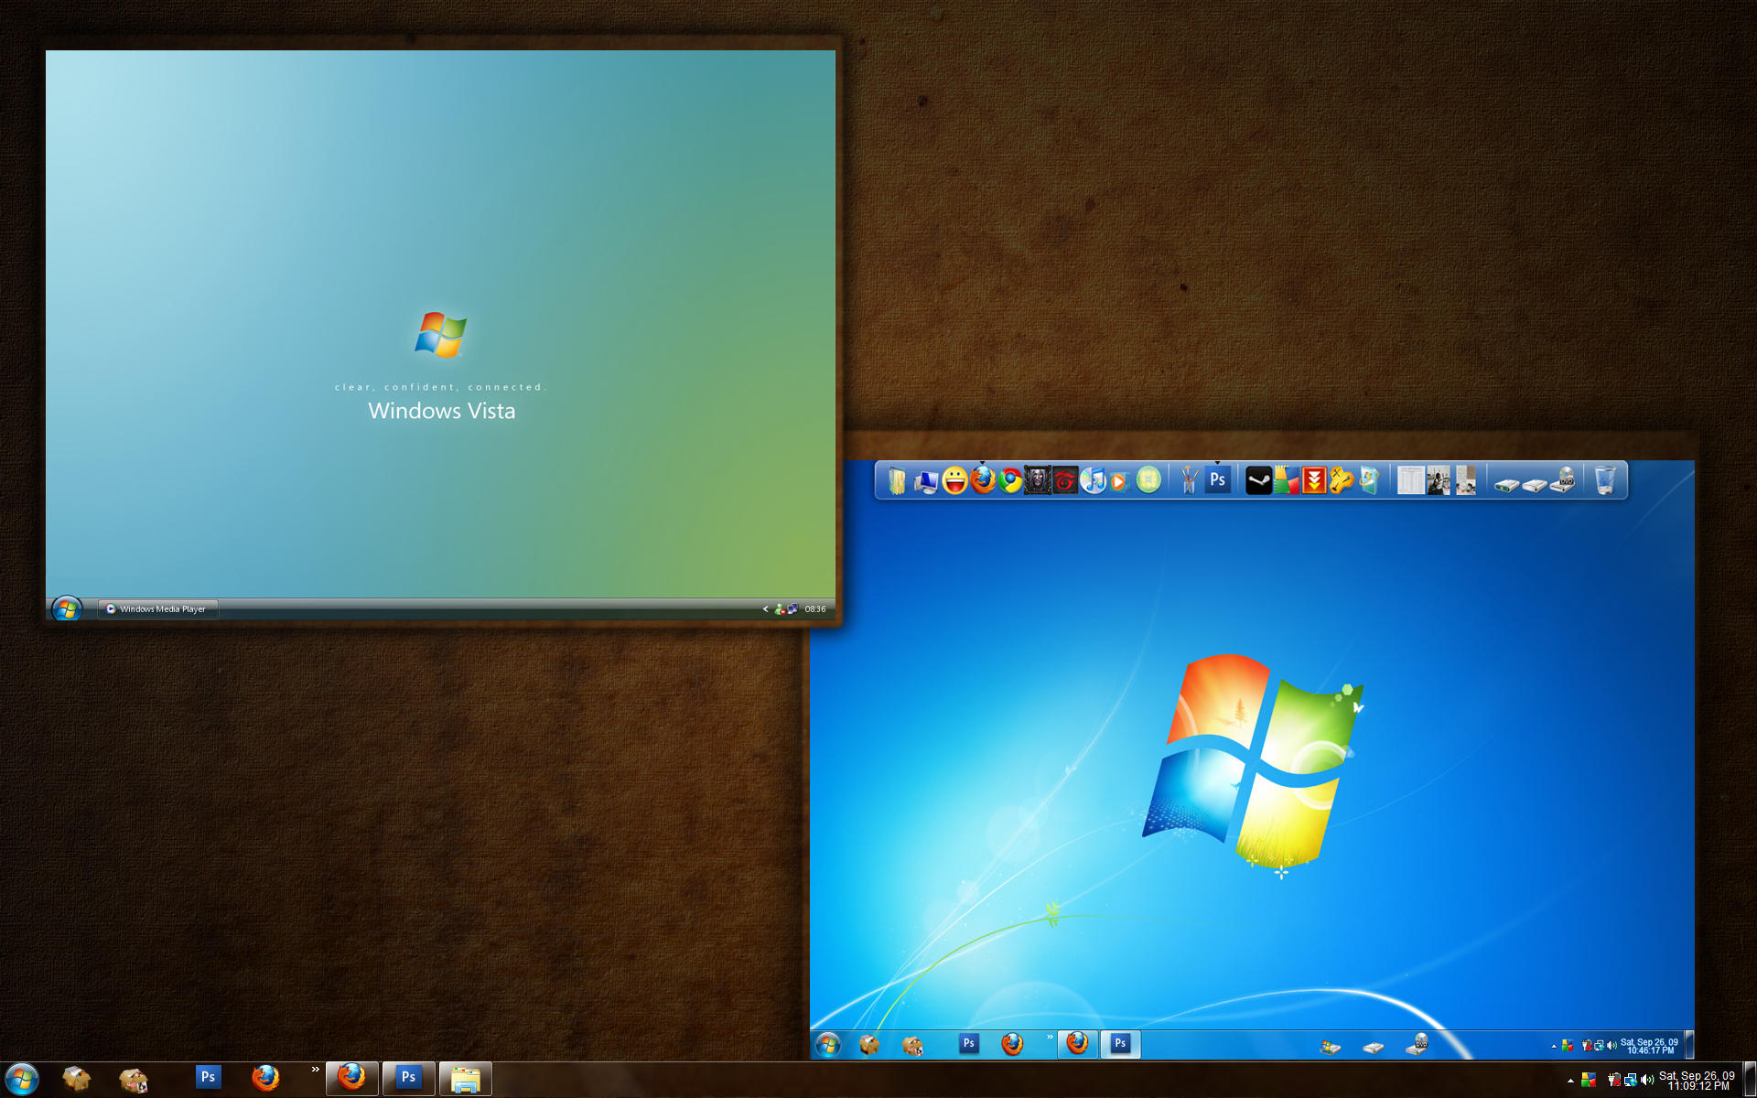Screen dimensions: 1757x1098
Task: Launch iTunes from the dock
Action: [1094, 479]
